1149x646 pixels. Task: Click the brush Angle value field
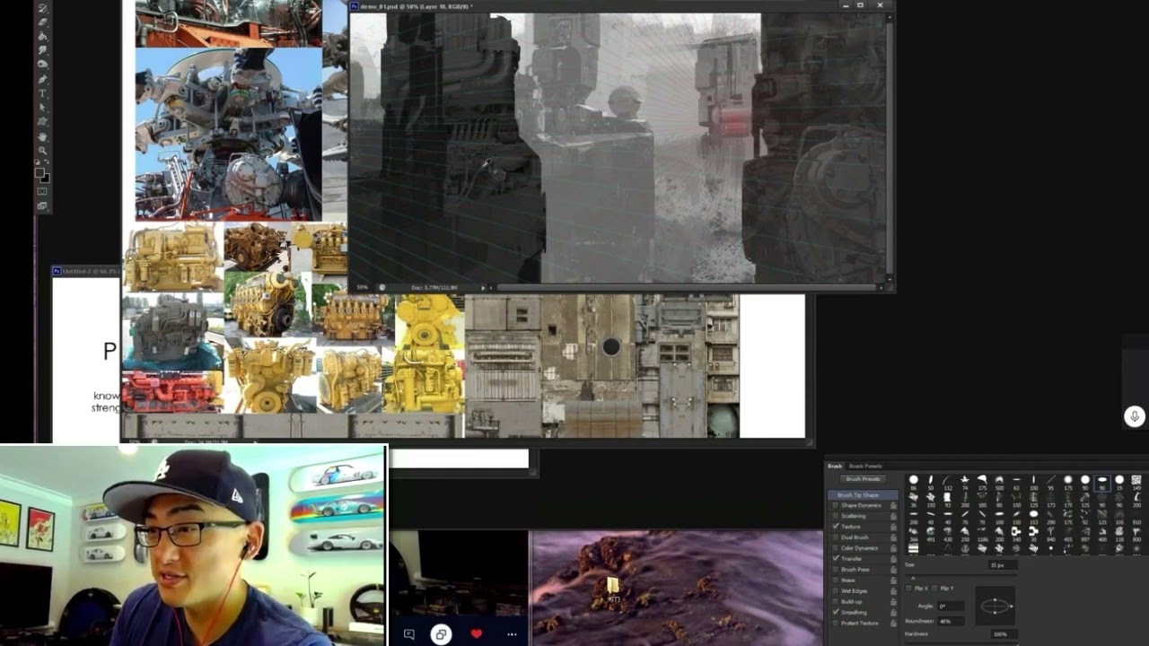click(x=951, y=607)
